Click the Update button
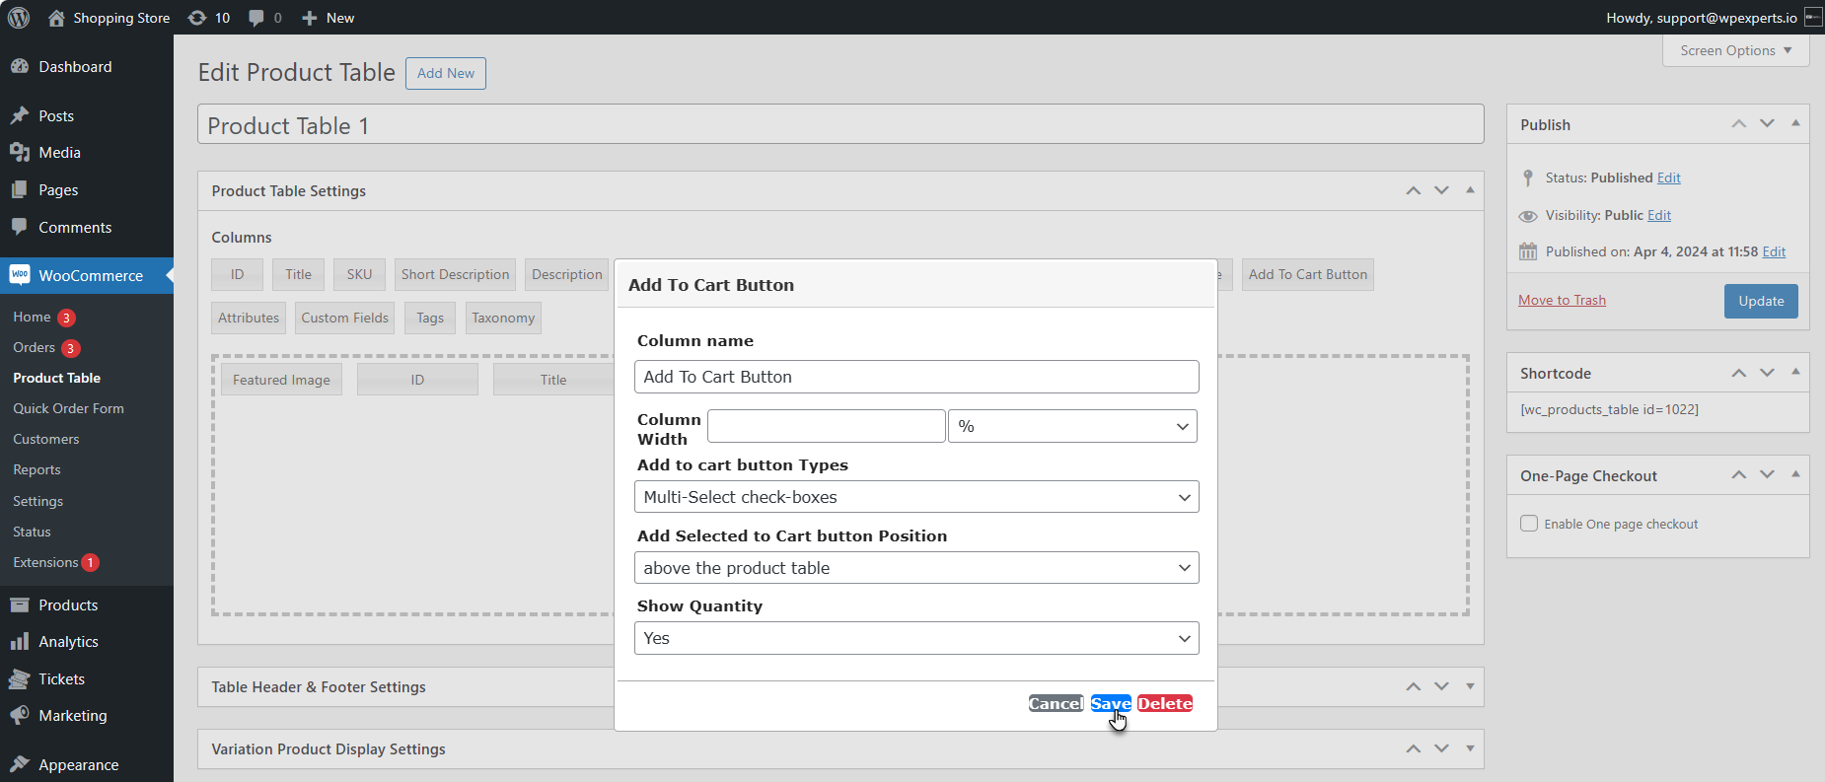1825x782 pixels. [1761, 301]
